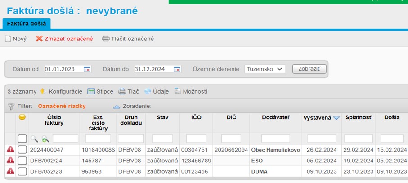Click Druh dokladu filter input
The height and width of the screenshot is (183, 408).
pos(131,138)
